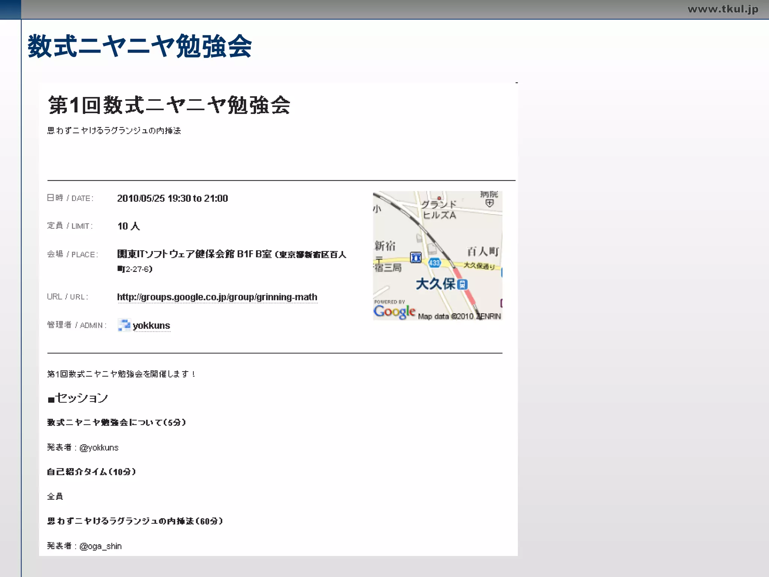769x577 pixels.
Task: Click route 433 marker on the map
Action: tap(434, 263)
